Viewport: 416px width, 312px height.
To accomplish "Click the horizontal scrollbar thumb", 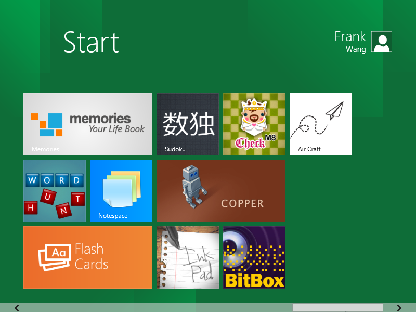I will tap(337, 308).
